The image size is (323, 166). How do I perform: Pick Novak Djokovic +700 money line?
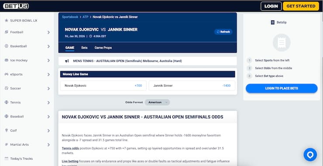tap(103, 85)
